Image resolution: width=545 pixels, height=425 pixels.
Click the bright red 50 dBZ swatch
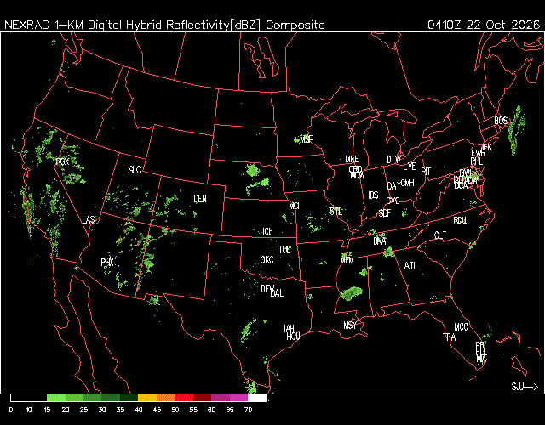tap(184, 398)
